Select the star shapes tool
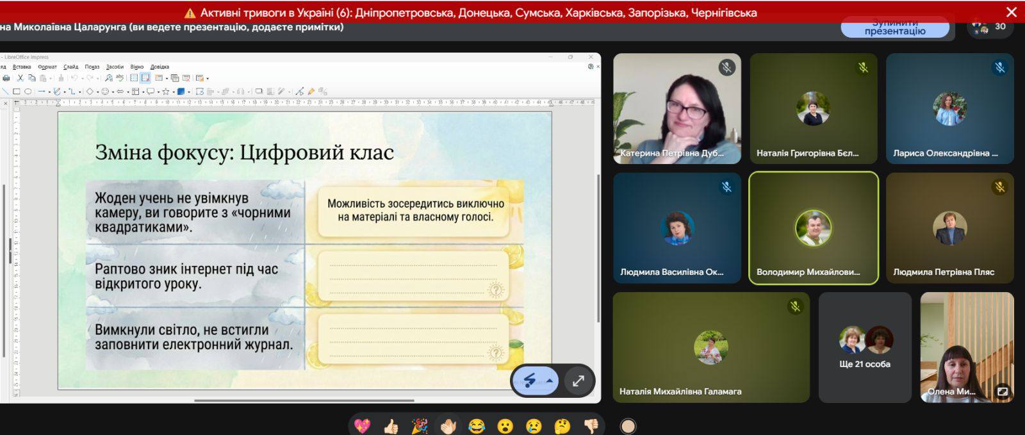1025x435 pixels. 165,92
